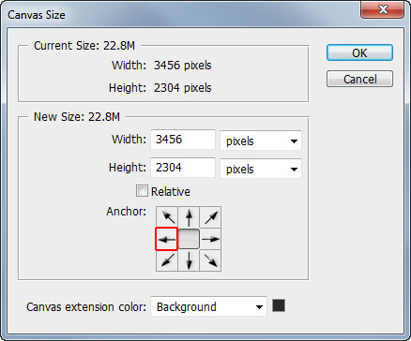Select the center anchor square
This screenshot has width=411, height=341.
tap(189, 239)
